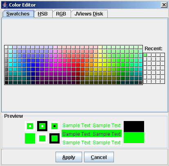Viewport: 169px width, 166px height.
Task: Choose the pure red swatch in palette
Action: point(78,65)
